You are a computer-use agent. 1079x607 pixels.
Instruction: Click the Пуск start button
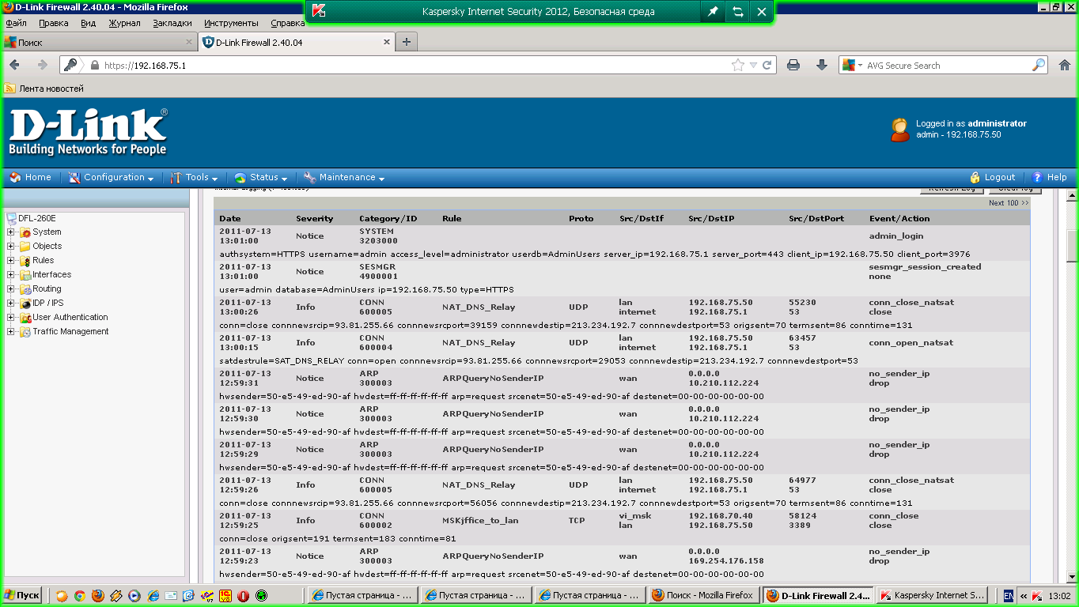pos(22,596)
